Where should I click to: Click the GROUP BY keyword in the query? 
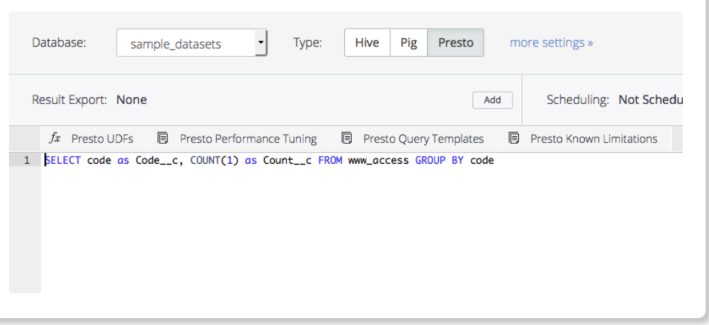(x=439, y=161)
